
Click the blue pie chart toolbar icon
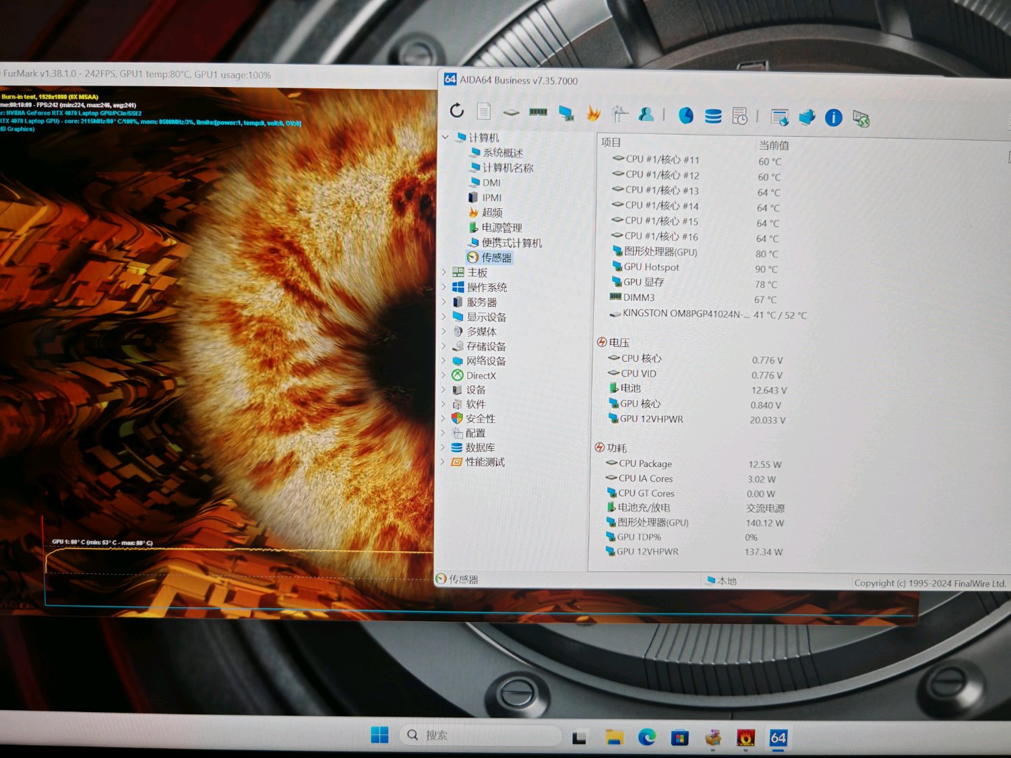click(685, 116)
